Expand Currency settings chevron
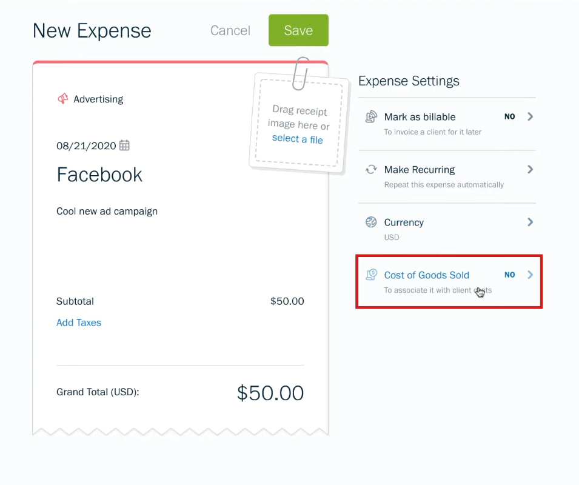The height and width of the screenshot is (485, 579). (530, 222)
